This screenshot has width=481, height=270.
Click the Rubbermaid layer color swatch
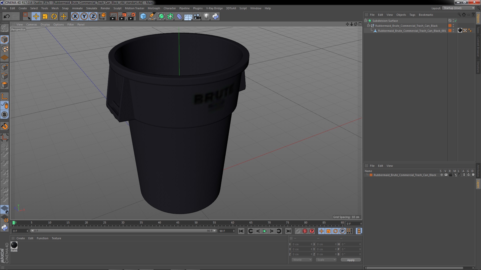pos(371,175)
